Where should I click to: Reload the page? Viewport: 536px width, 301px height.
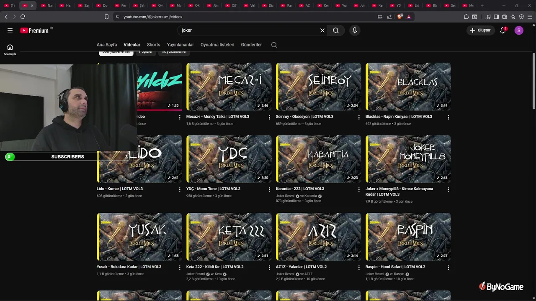23,17
